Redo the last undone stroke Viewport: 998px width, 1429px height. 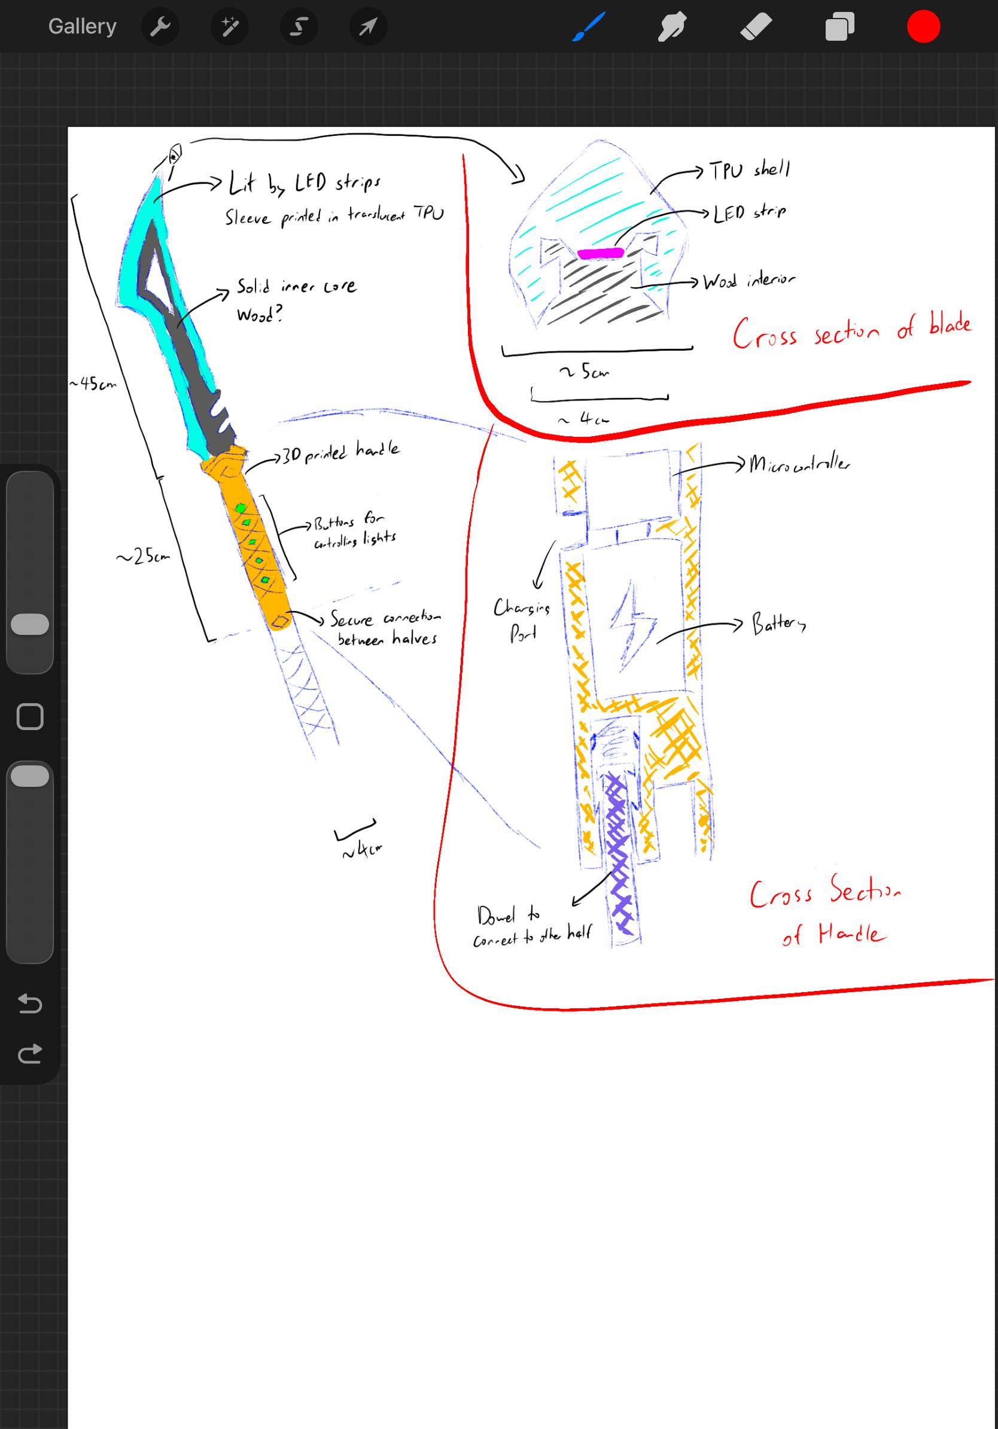pos(30,1053)
